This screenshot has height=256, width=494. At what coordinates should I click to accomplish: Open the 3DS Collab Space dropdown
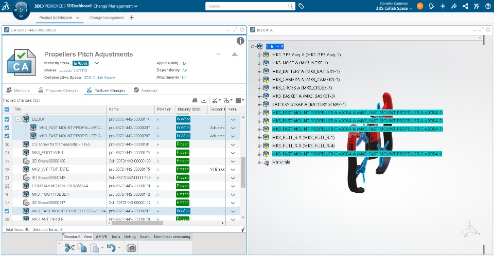[x=394, y=9]
